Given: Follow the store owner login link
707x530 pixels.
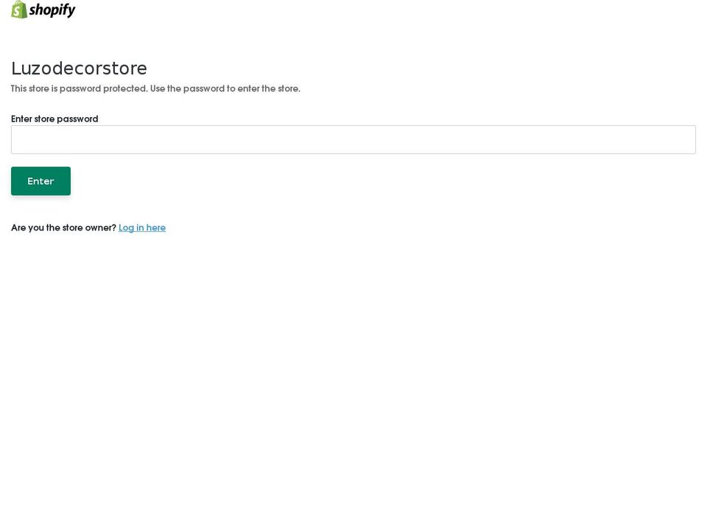Looking at the screenshot, I should [x=142, y=227].
